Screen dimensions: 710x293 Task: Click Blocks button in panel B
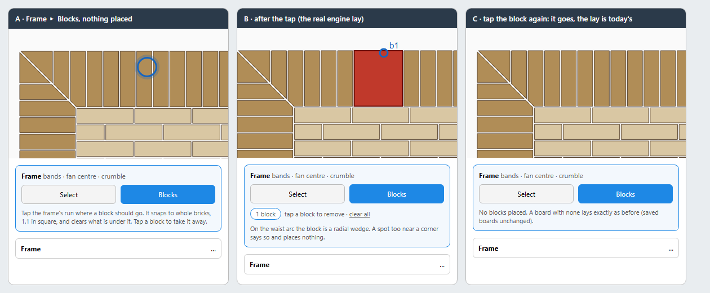(x=397, y=194)
